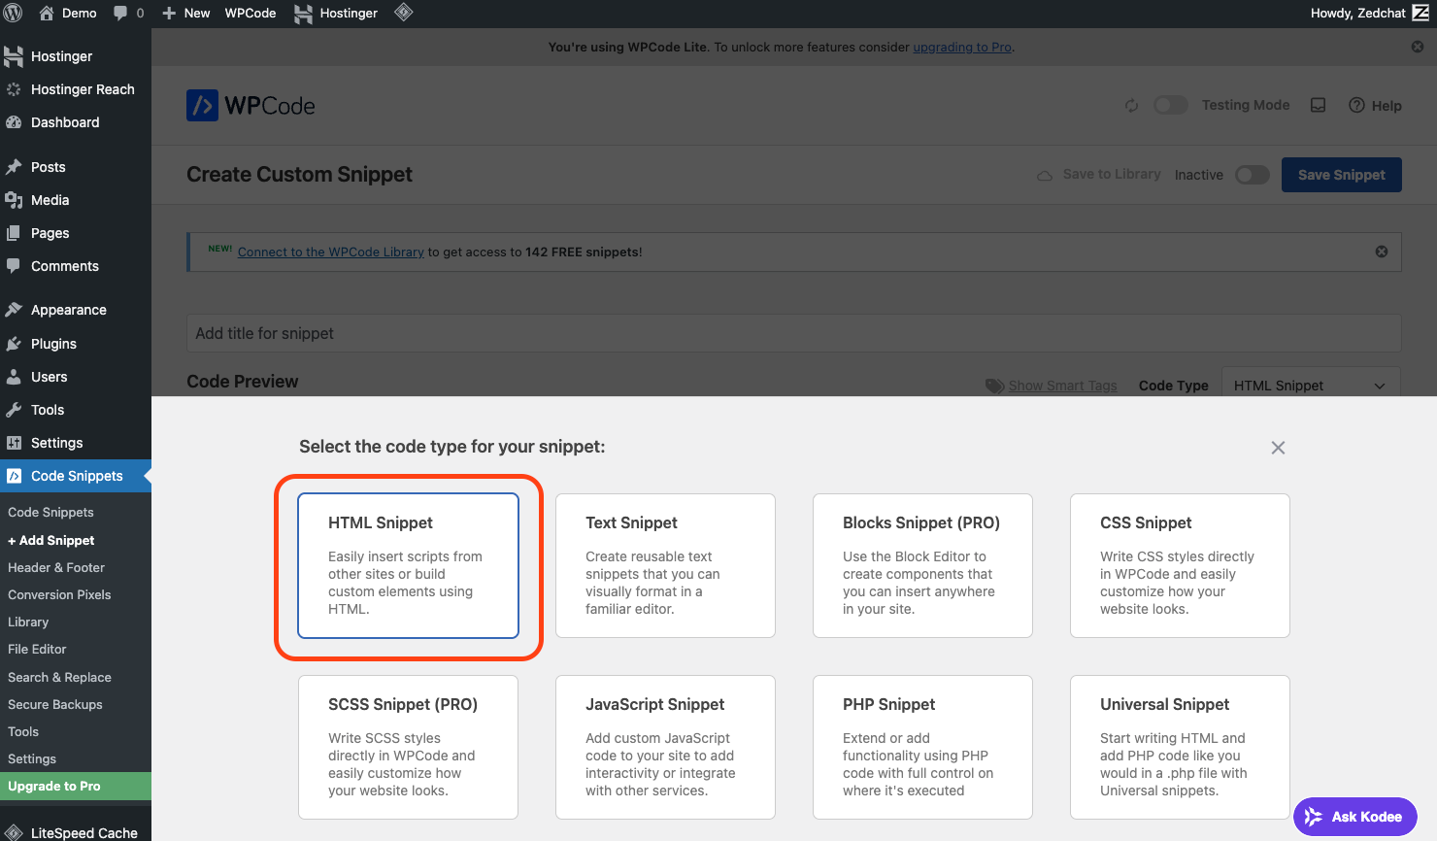Click the WPCode logo icon

201,105
